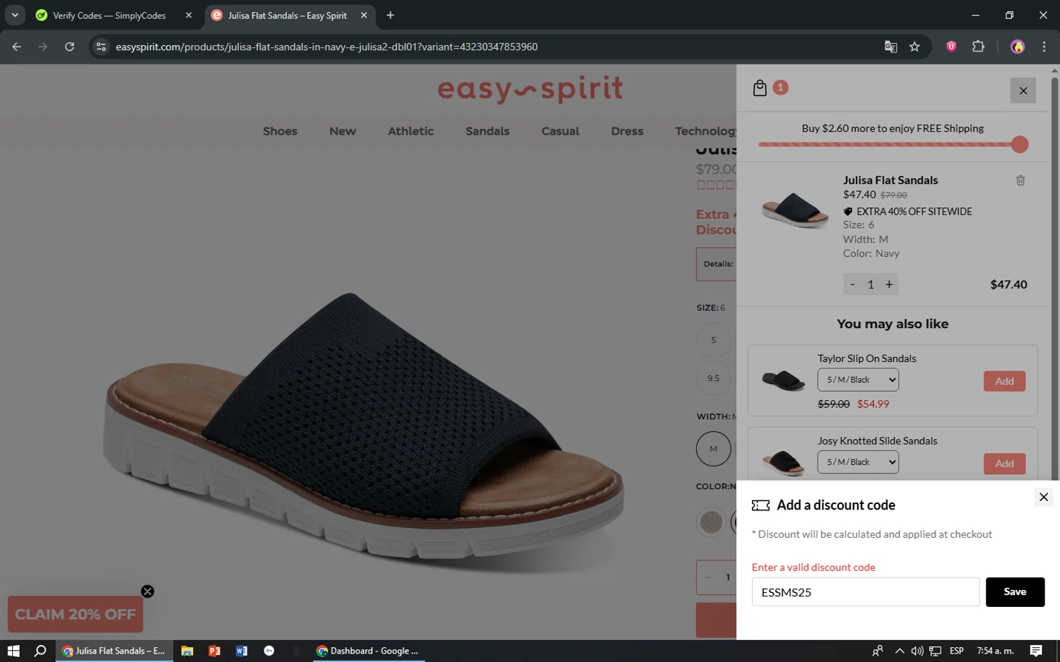Open network tray icon
This screenshot has height=662, width=1060.
point(935,651)
